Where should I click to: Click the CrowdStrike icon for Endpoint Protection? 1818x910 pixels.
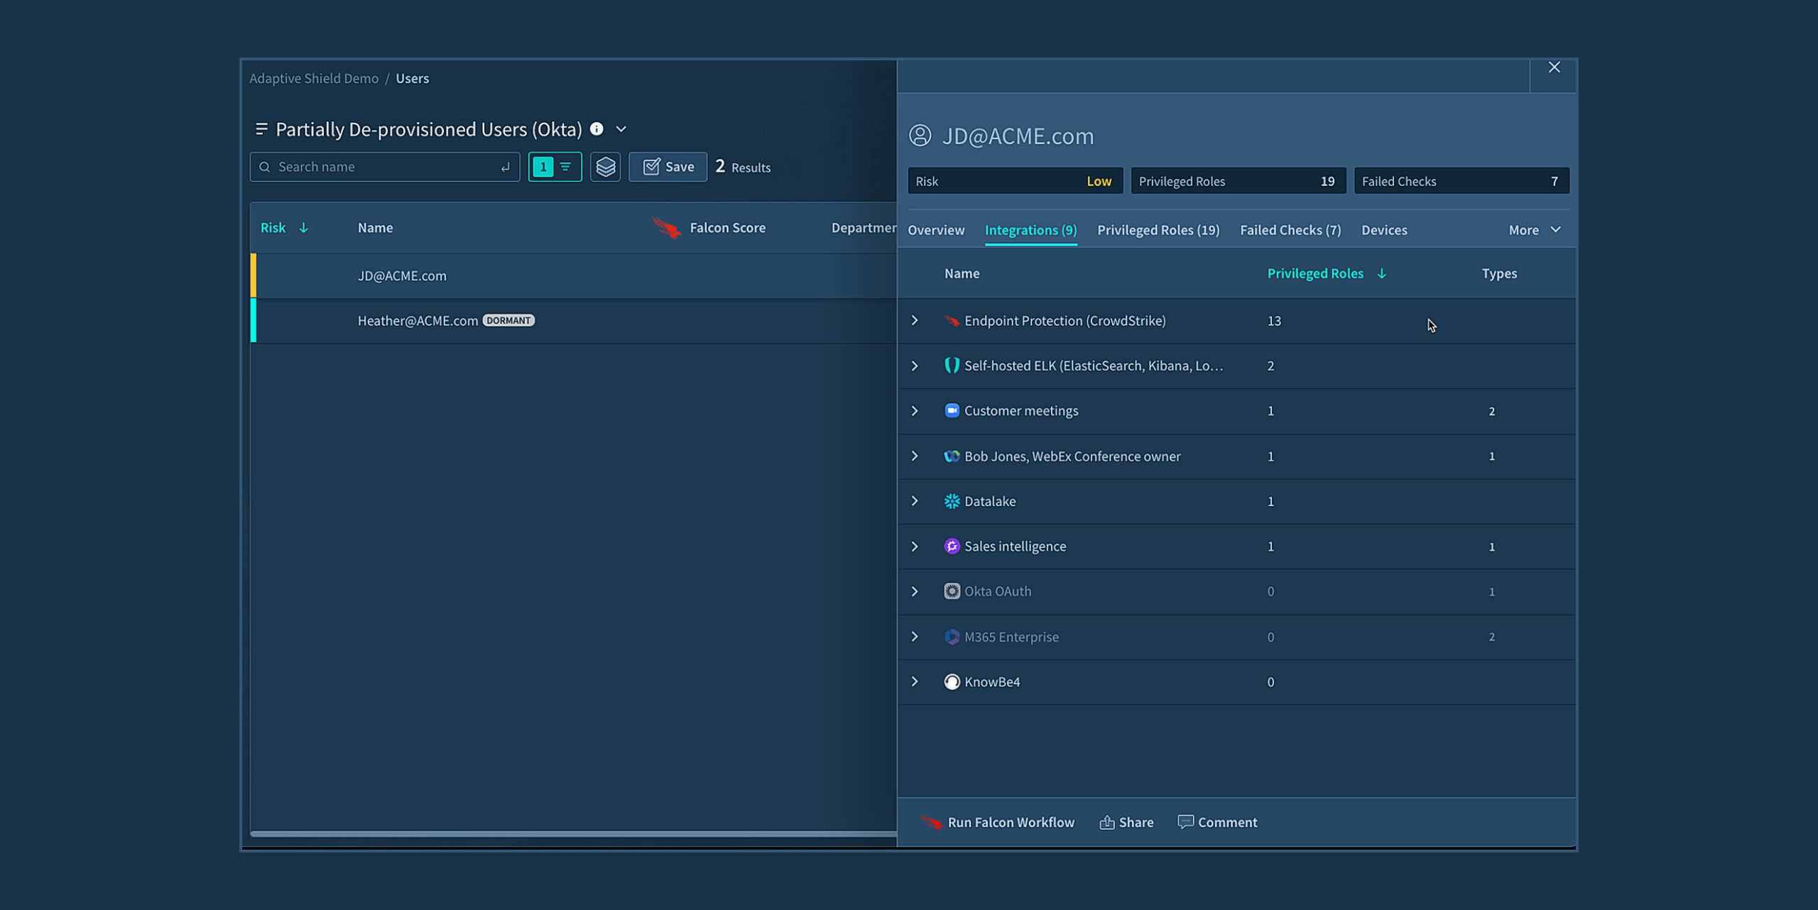point(952,321)
